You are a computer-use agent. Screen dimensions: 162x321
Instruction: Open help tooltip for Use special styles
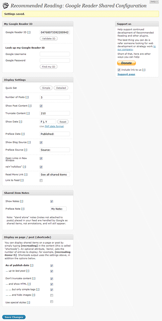click(28, 302)
